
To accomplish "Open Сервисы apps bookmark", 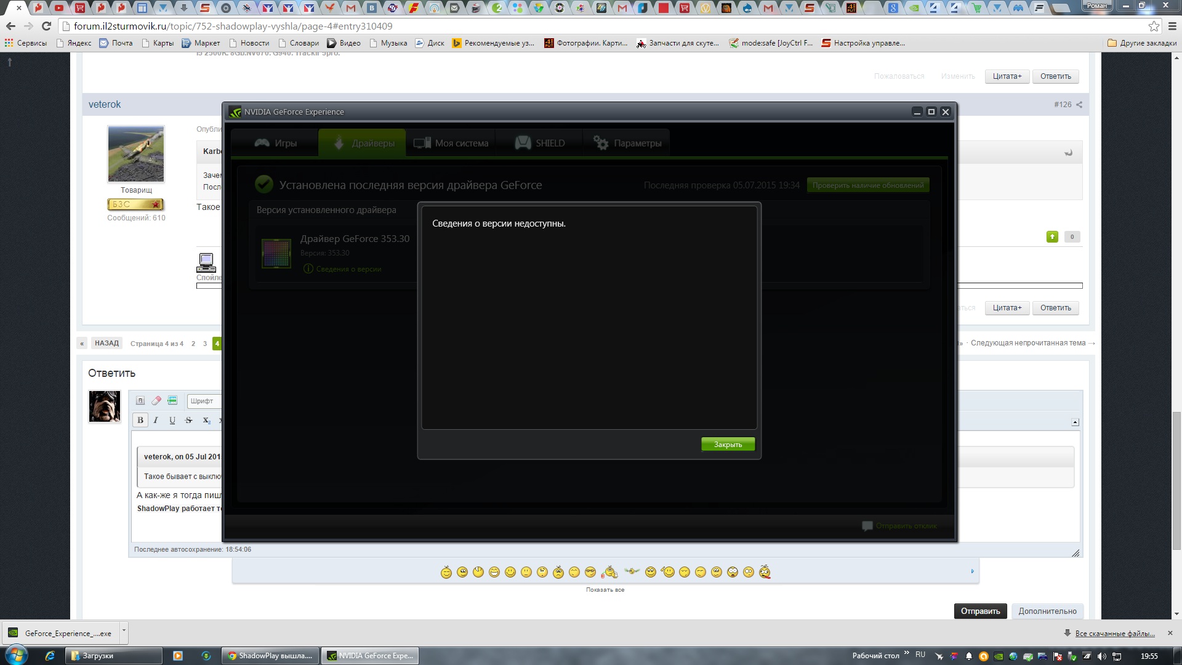I will [26, 43].
